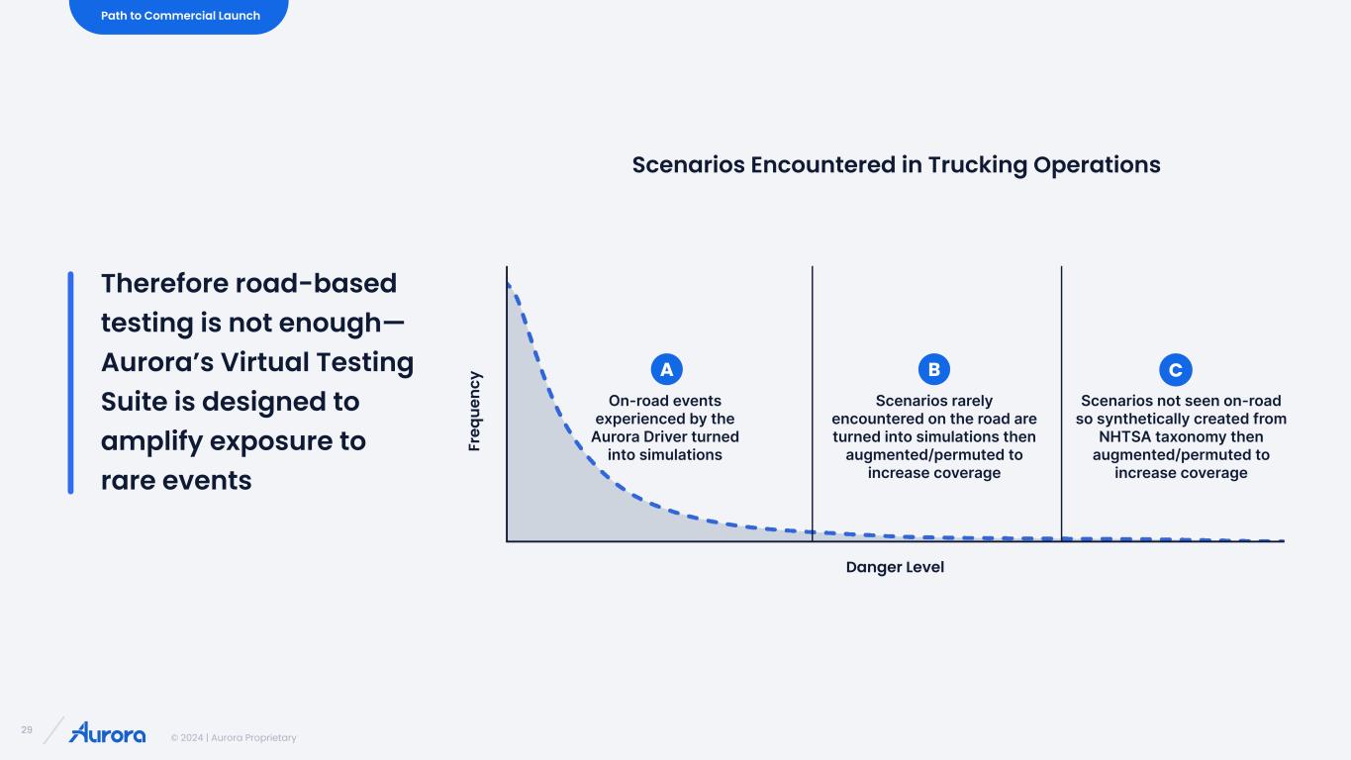The image size is (1351, 760).
Task: Click the Aurora logo in the footer
Action: coord(108,732)
